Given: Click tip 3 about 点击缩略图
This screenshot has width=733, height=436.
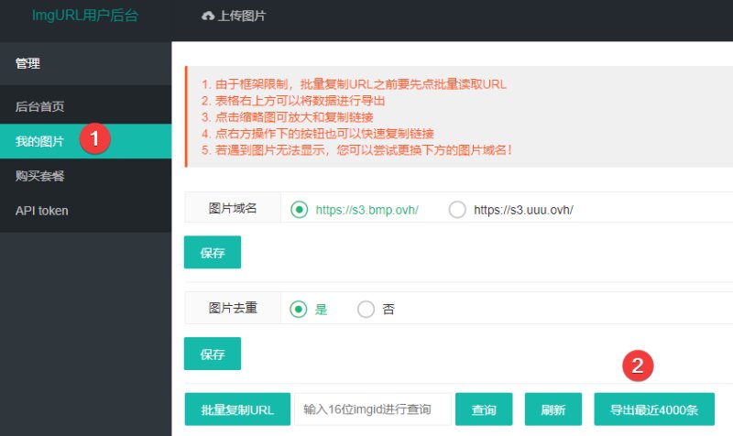Looking at the screenshot, I should pyautogui.click(x=287, y=117).
